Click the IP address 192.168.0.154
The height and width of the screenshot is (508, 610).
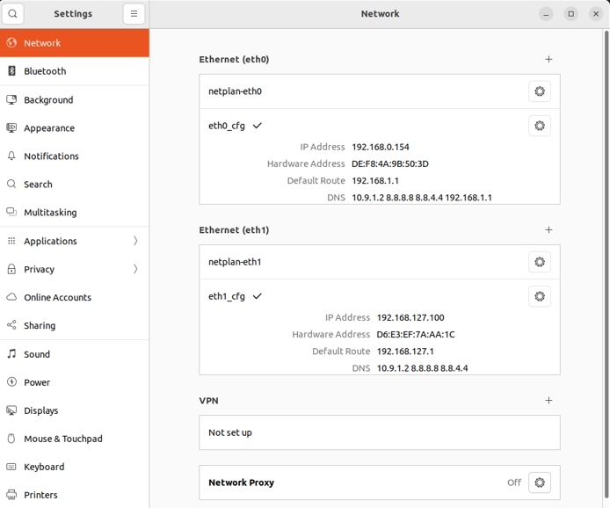pyautogui.click(x=381, y=147)
